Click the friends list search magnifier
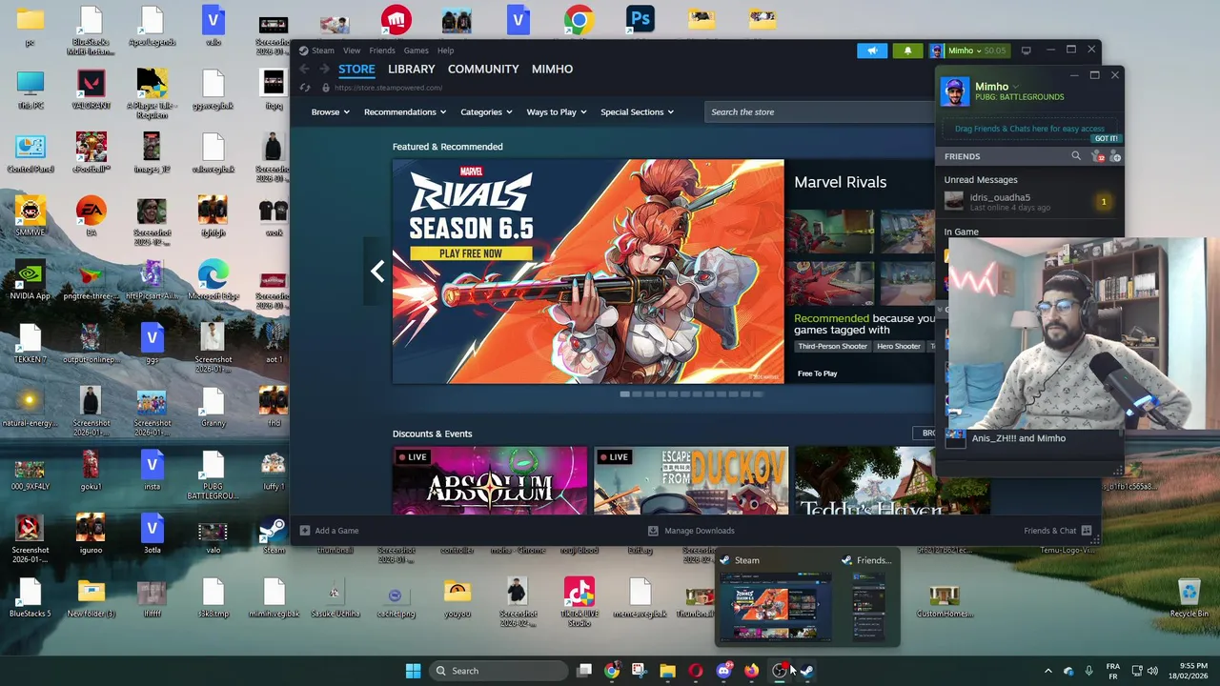 click(1076, 156)
